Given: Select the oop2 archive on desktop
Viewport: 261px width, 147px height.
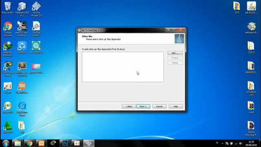Looking at the screenshot, I should click(251, 107).
